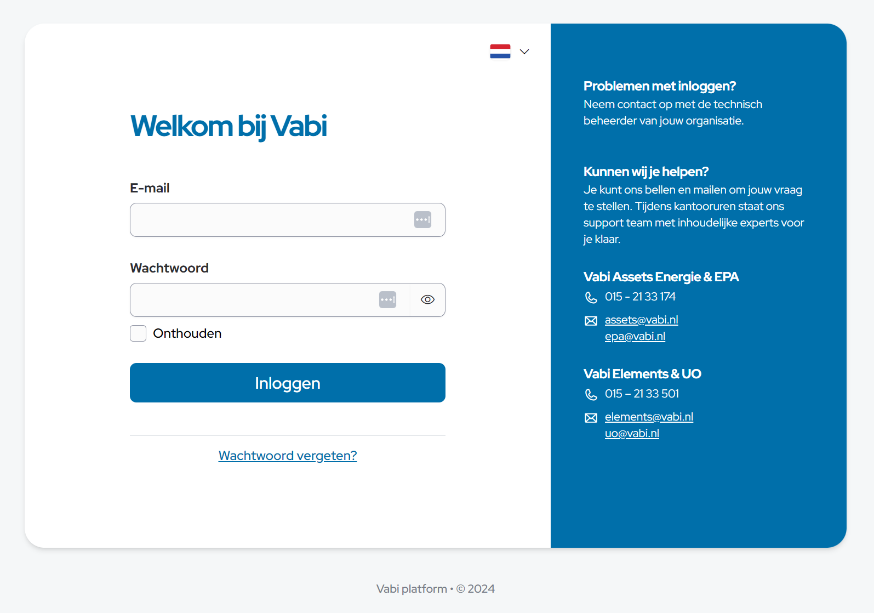Click phone icon under Vabi Elements & UO

[591, 394]
